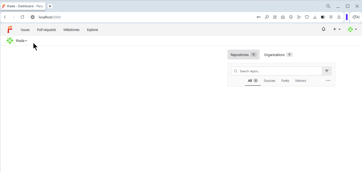Click the three-dots more repo filters button
362x172 pixels.
point(328,81)
